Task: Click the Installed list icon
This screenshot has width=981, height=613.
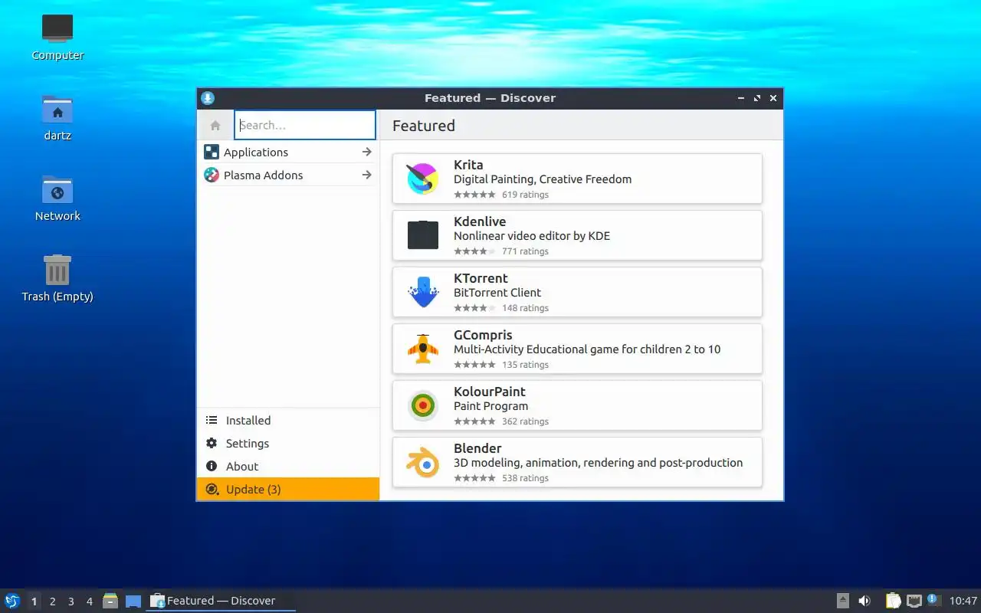Action: (x=212, y=420)
